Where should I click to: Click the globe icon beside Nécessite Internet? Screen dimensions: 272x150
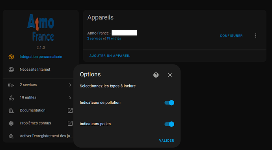[11, 70]
